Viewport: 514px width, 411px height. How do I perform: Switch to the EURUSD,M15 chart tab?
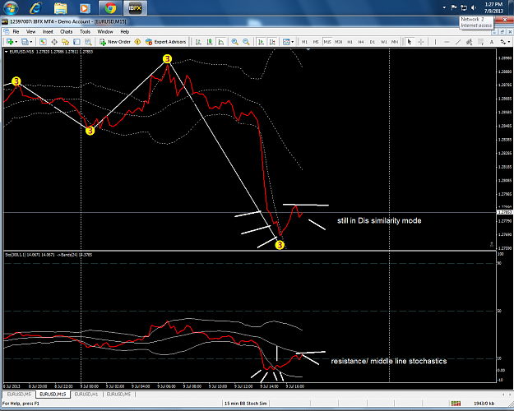(53, 395)
